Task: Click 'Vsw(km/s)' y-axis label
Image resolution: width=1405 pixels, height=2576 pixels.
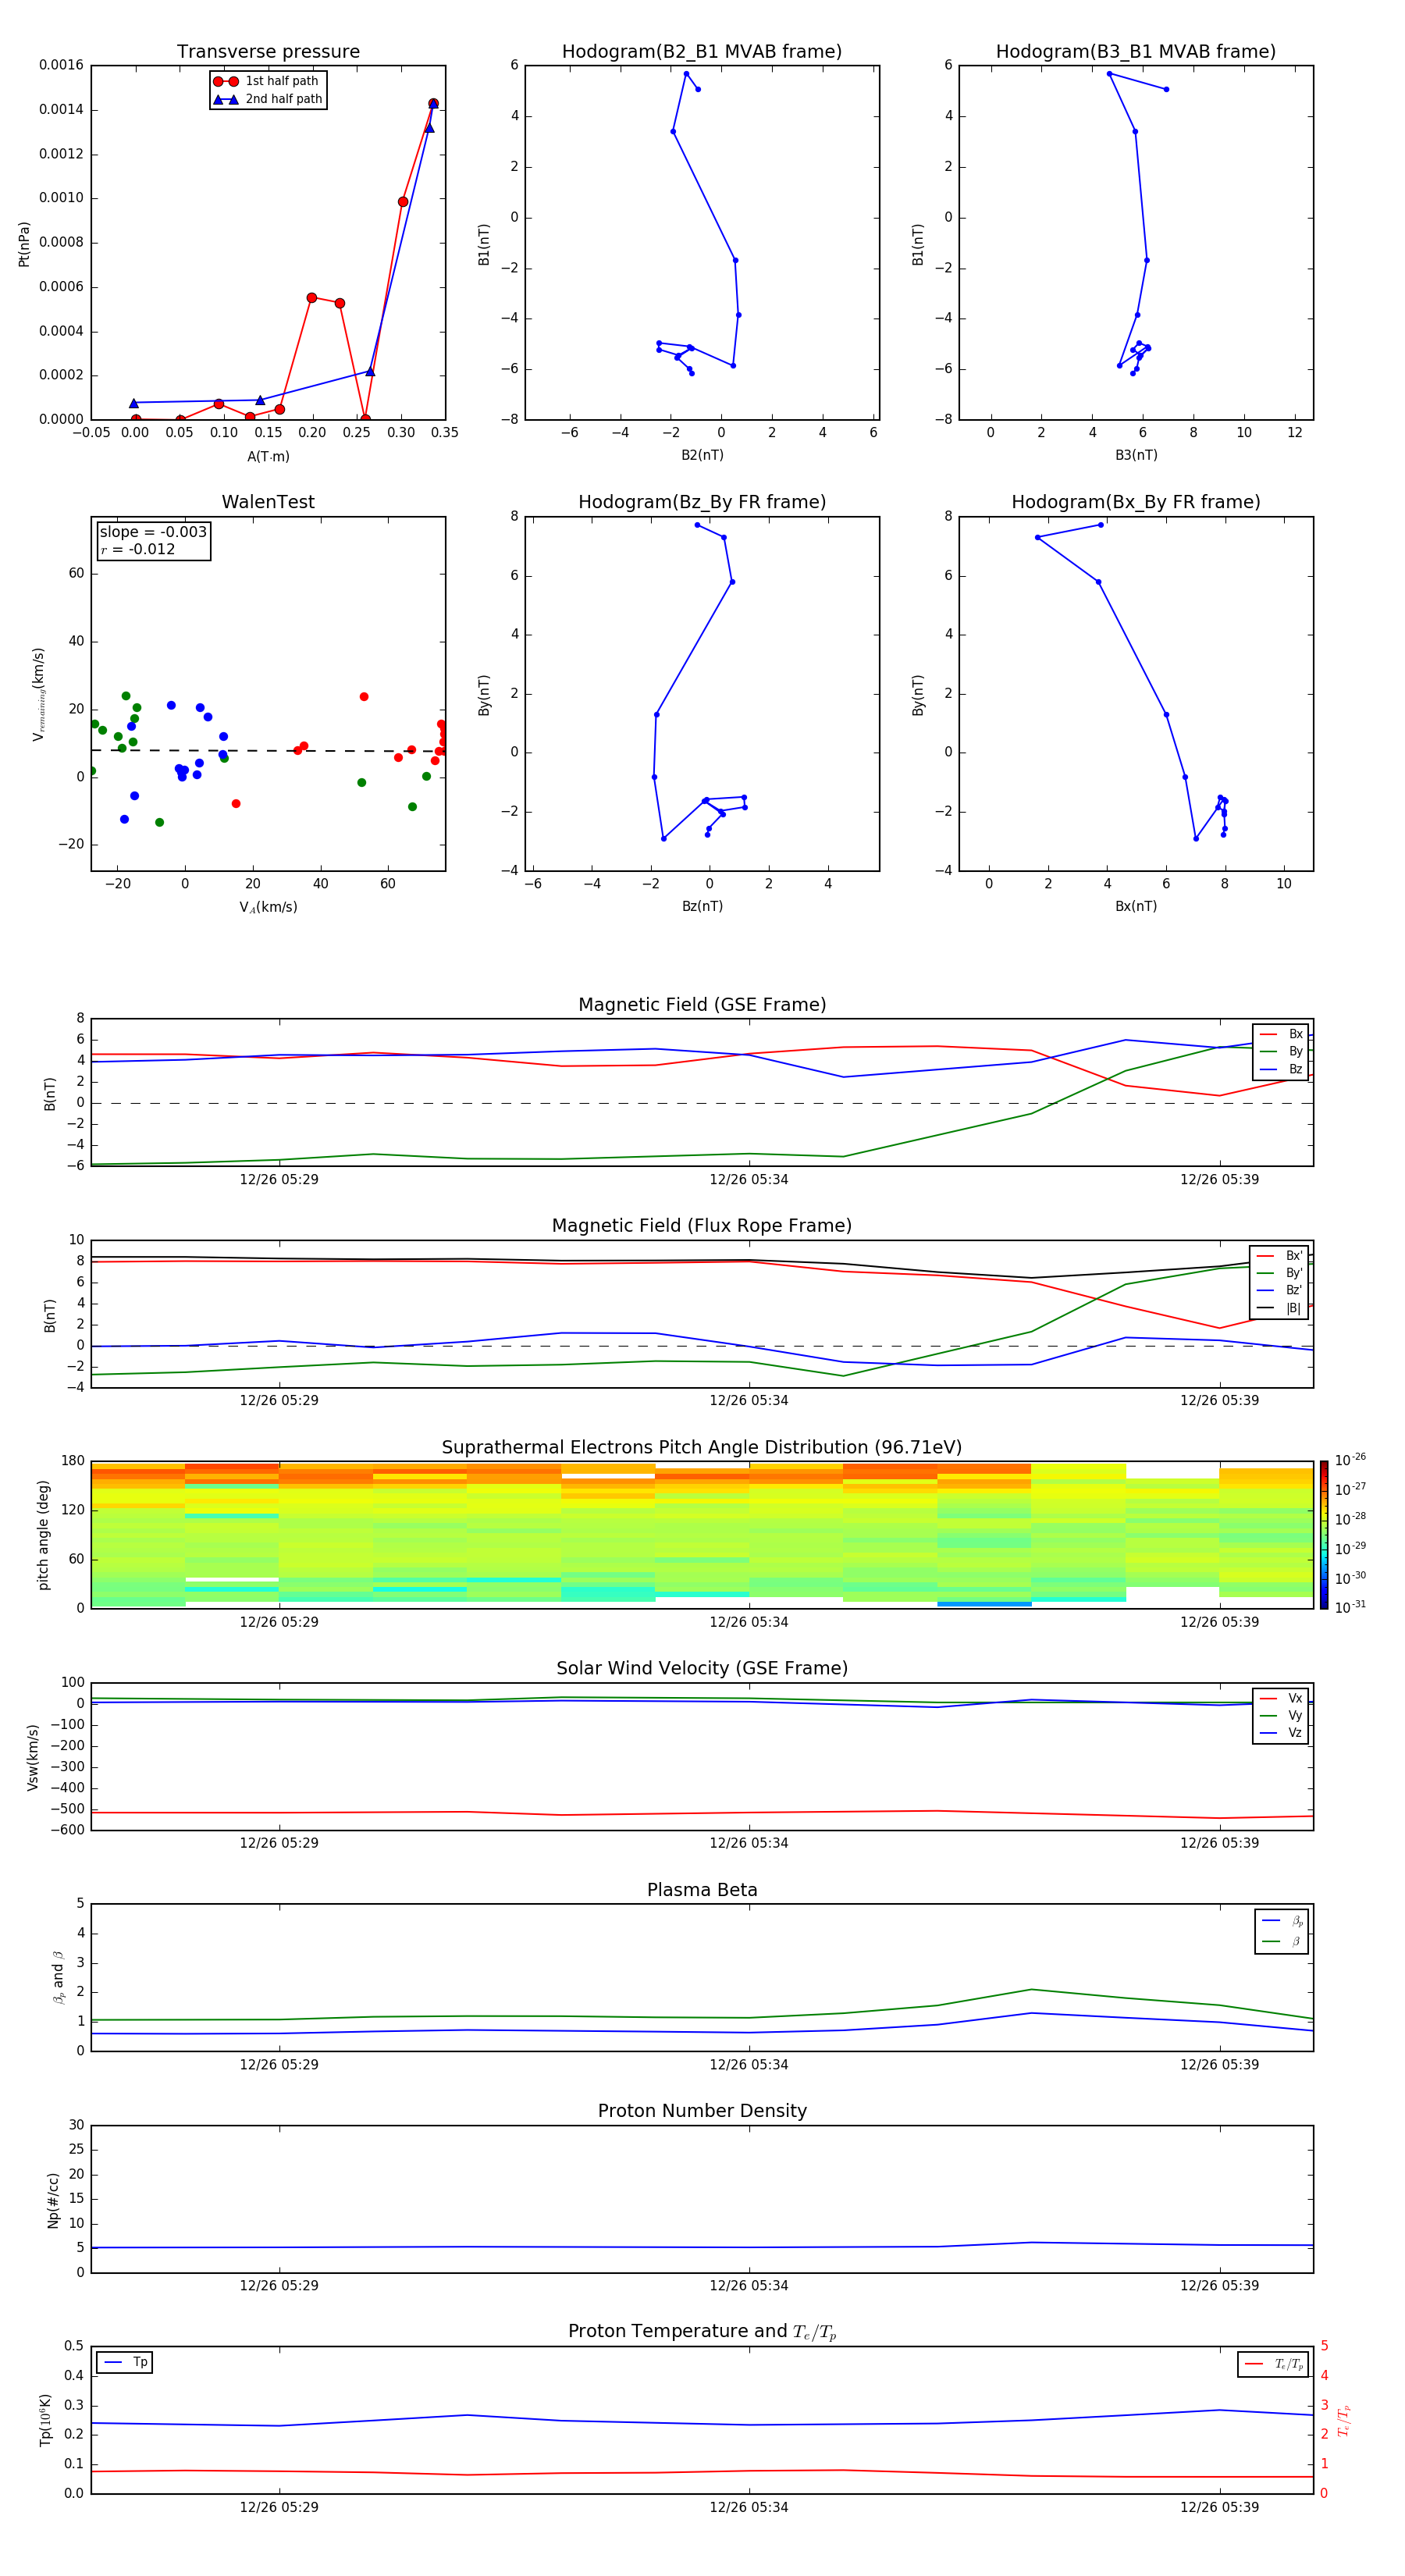Action: coord(33,1757)
